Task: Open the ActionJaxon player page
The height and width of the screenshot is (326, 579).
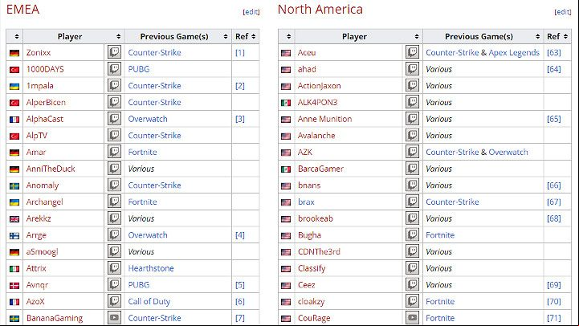Action: [x=320, y=86]
